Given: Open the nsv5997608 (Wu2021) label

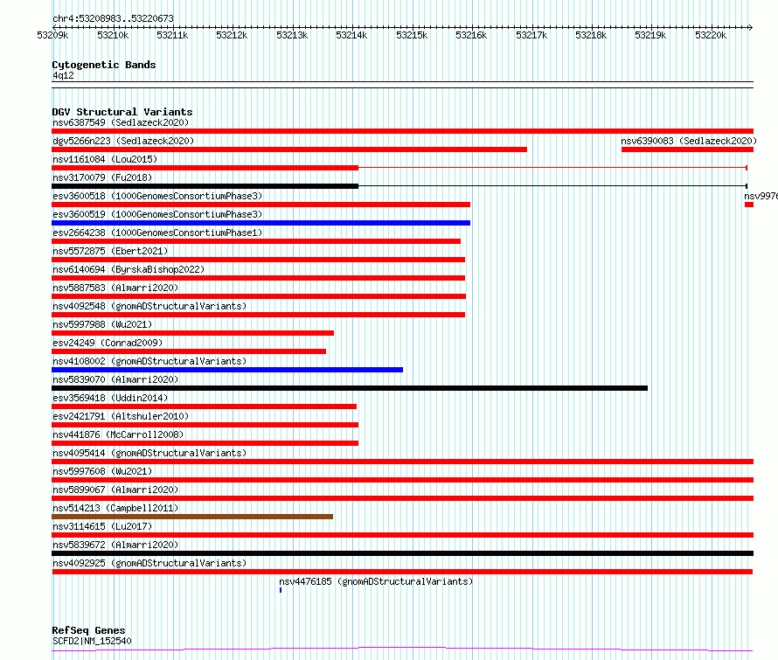Looking at the screenshot, I should click(x=102, y=471).
